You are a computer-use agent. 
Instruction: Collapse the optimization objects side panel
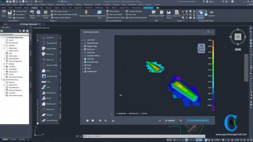112,114
